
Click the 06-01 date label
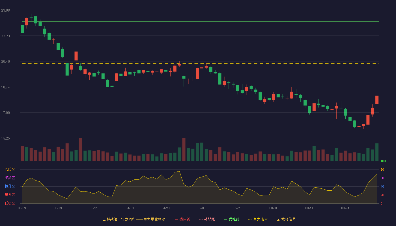coord(273,208)
